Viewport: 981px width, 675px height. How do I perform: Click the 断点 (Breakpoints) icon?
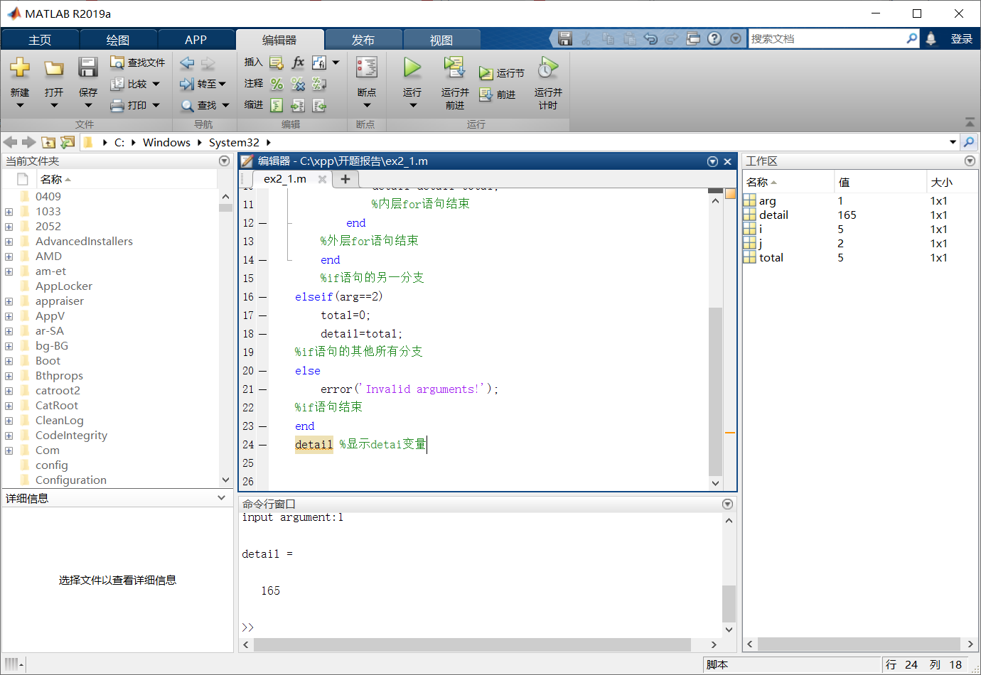[x=367, y=67]
